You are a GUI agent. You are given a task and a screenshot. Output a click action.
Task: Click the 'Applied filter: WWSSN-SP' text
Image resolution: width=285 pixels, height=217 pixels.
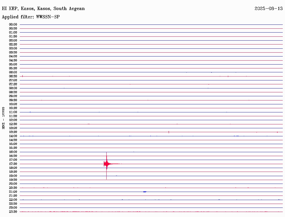coord(31,17)
